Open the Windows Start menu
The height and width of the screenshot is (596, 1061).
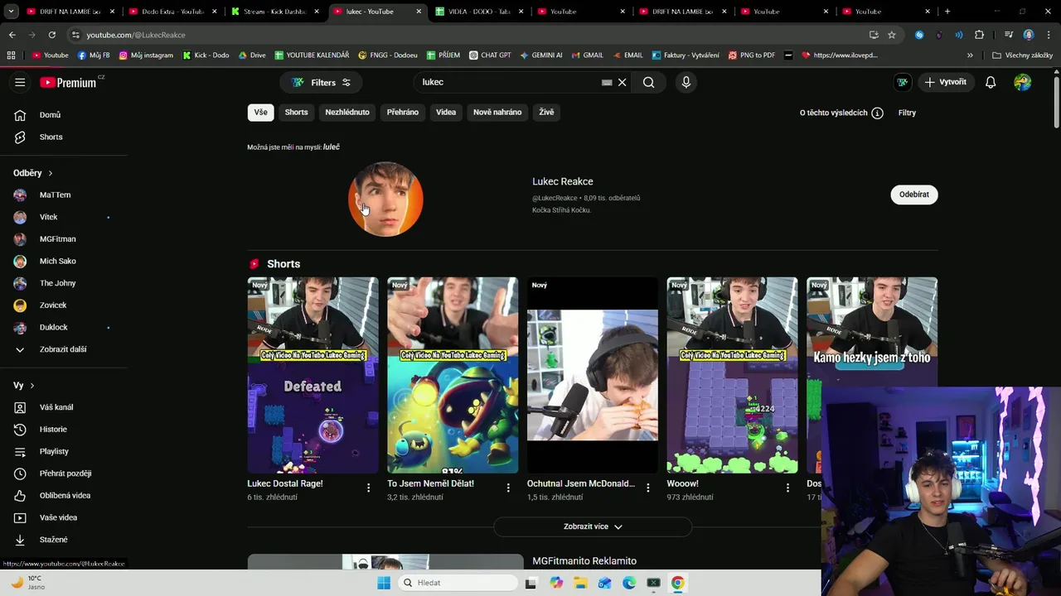click(x=384, y=583)
